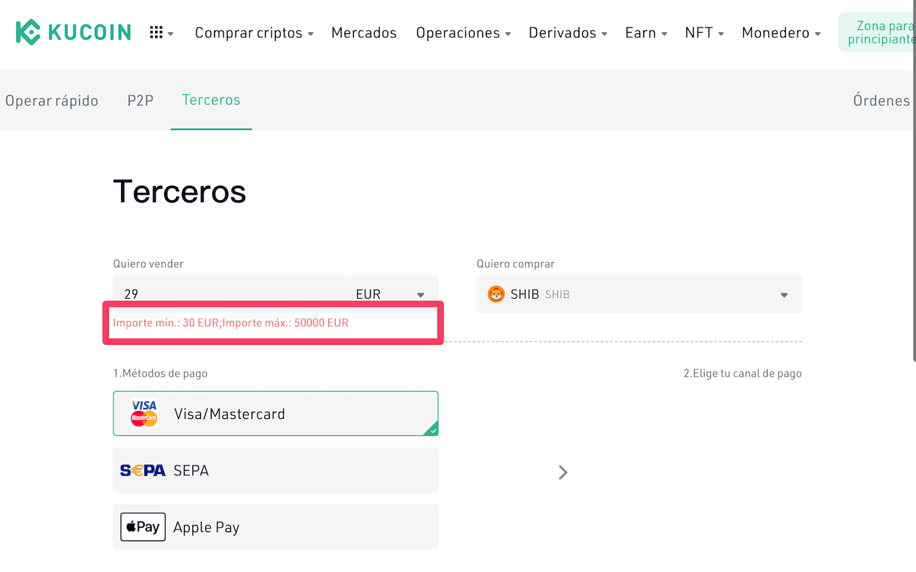Switch to the Operar rápido tab

pyautogui.click(x=52, y=101)
